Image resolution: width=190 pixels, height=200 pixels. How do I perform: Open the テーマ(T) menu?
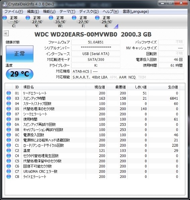[x=67, y=12]
